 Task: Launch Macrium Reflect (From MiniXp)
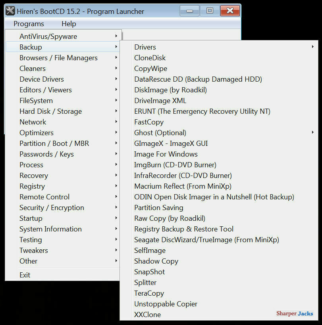point(219,186)
